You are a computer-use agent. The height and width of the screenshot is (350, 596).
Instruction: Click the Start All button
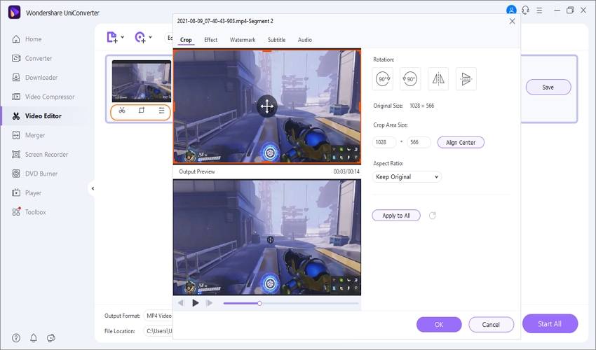point(550,324)
